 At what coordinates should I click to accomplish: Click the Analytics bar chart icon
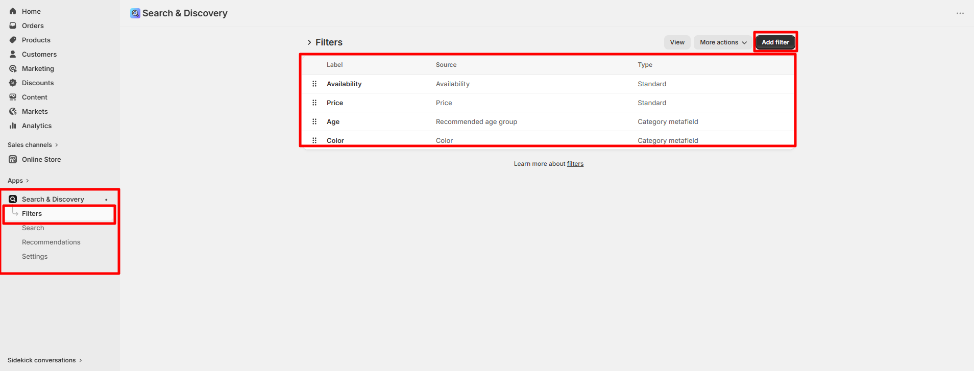(x=13, y=126)
